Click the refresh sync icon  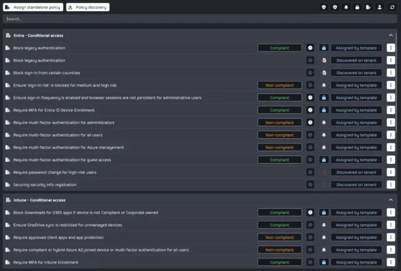click(x=392, y=7)
